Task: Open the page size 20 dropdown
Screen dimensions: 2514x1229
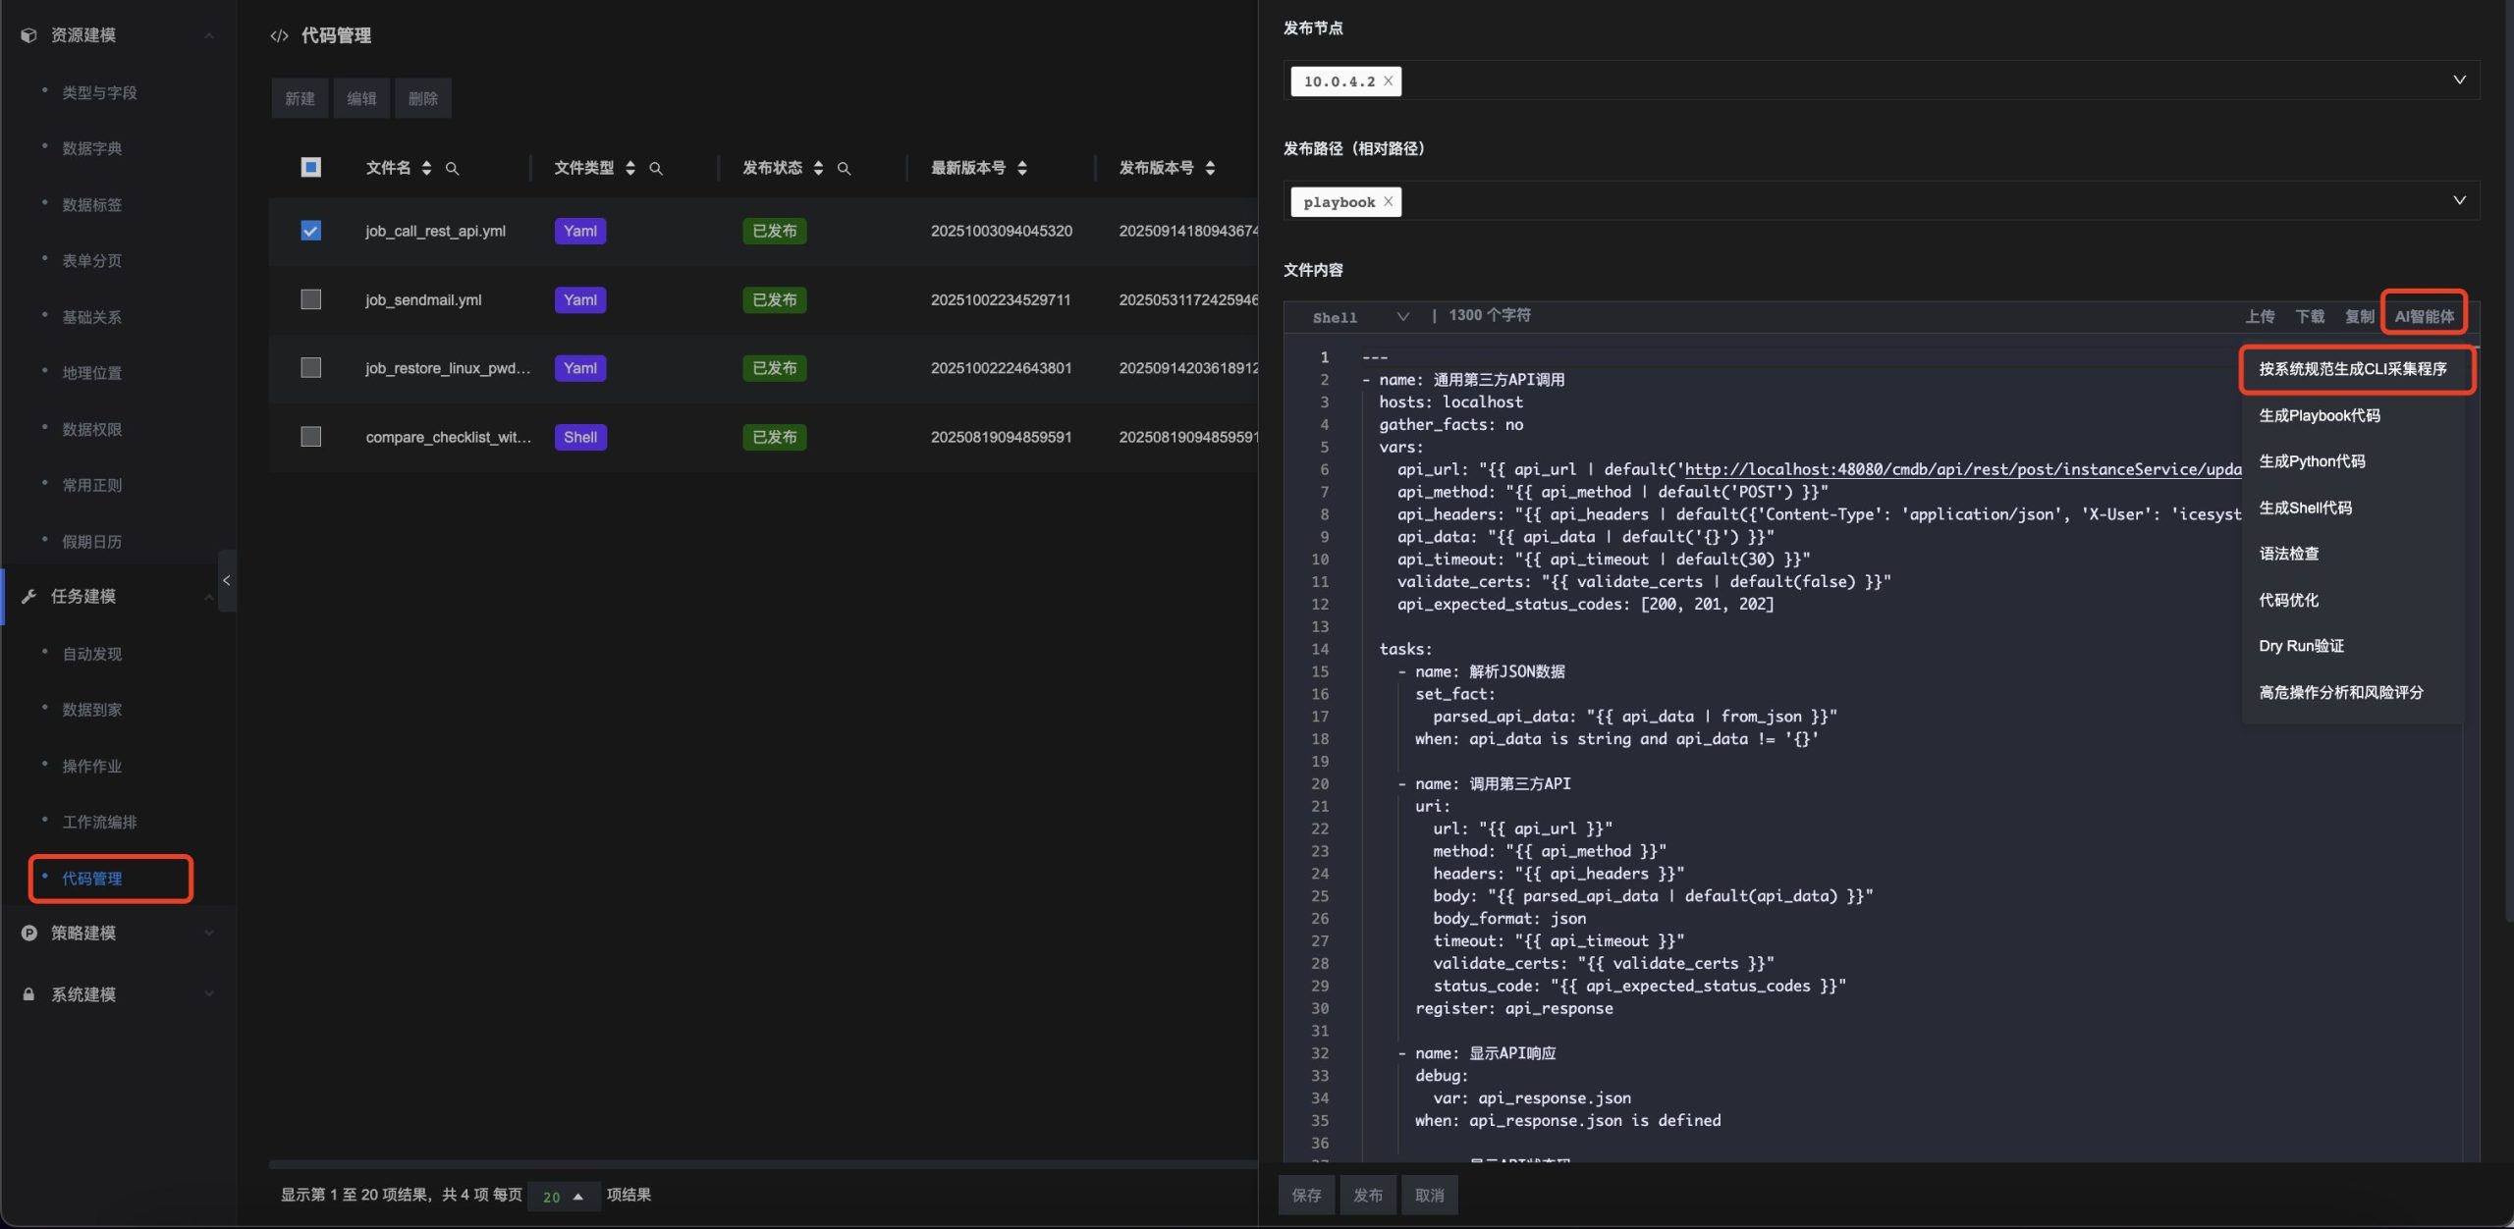Action: point(563,1197)
